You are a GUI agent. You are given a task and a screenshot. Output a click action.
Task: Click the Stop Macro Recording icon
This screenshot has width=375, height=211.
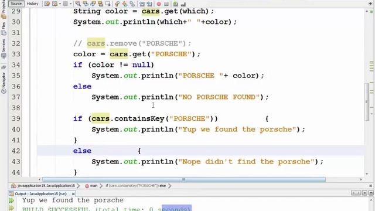click(x=166, y=4)
